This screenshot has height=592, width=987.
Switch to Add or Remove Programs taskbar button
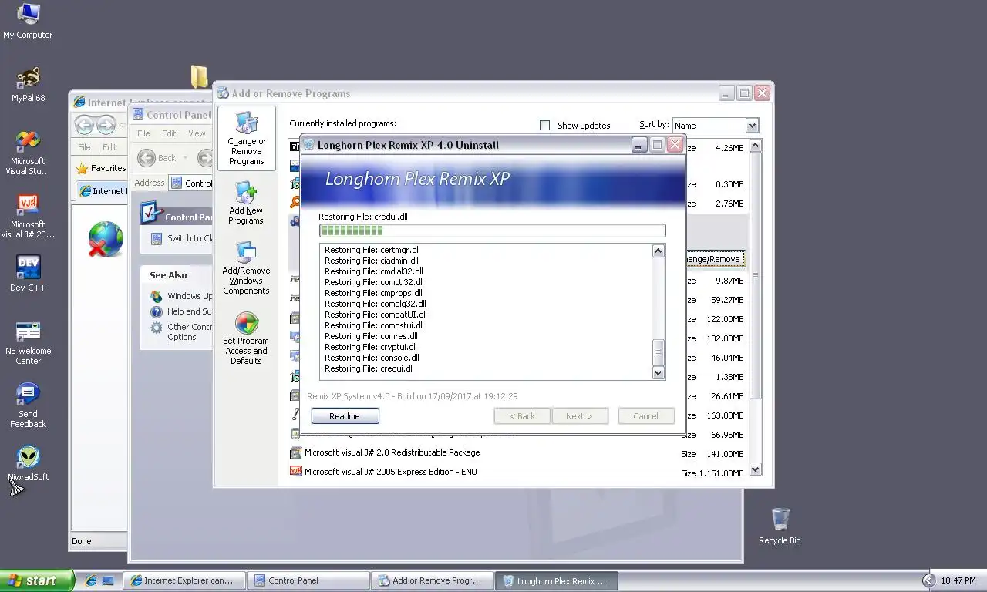pos(432,580)
